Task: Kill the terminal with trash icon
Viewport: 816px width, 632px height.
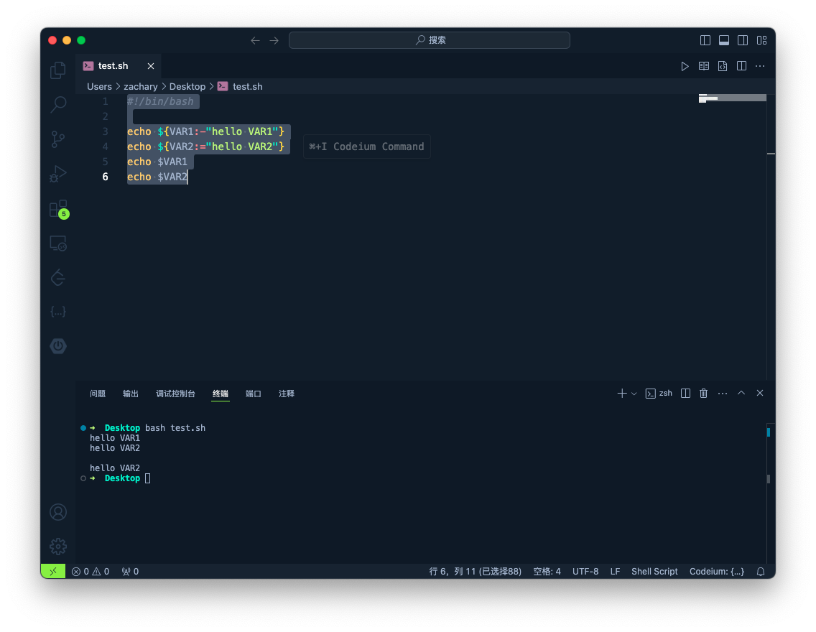Action: (704, 394)
